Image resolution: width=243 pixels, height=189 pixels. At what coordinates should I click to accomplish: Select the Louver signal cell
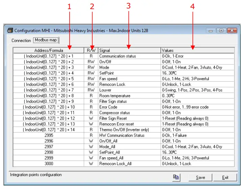pos(129,90)
